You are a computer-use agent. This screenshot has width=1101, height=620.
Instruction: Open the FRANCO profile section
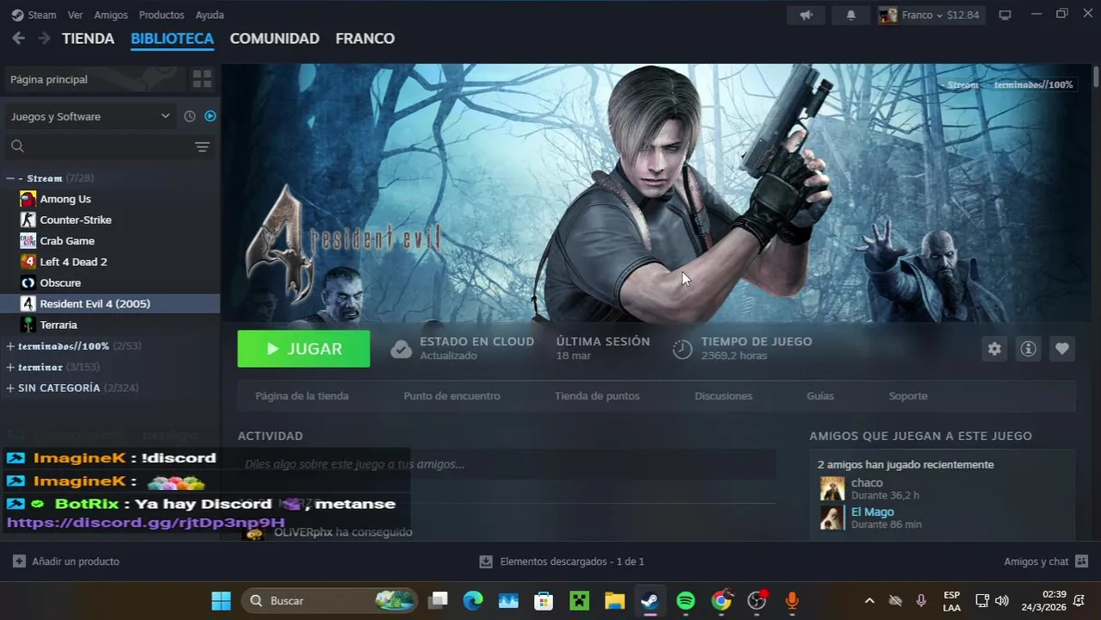coord(364,39)
